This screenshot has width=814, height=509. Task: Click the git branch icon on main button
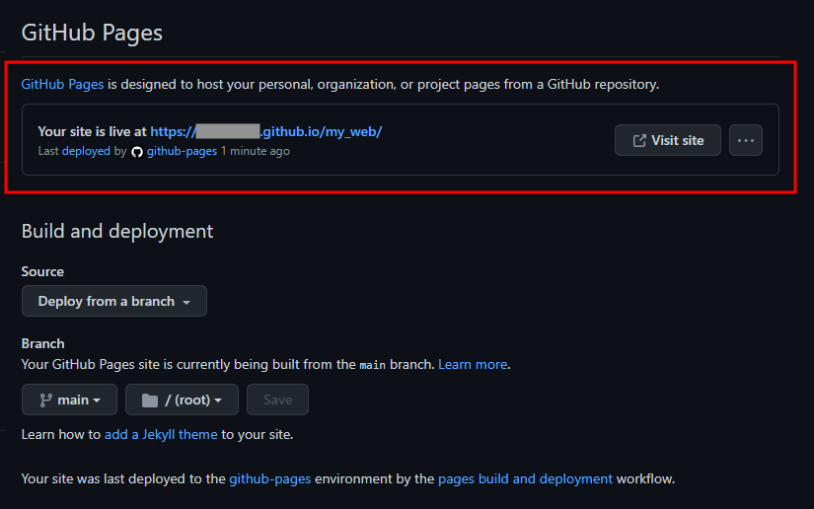coord(45,400)
